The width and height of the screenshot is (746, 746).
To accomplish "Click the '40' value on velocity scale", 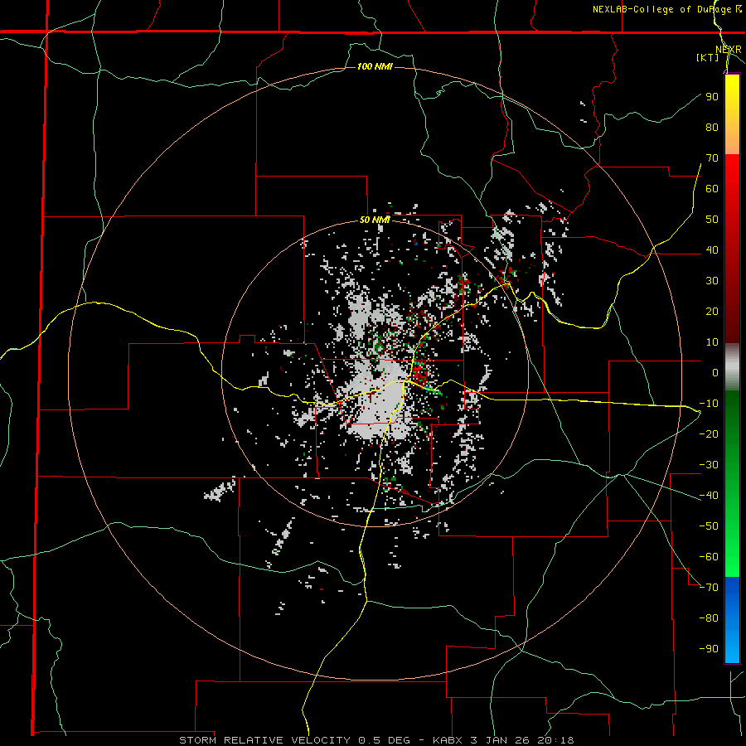I will click(712, 249).
